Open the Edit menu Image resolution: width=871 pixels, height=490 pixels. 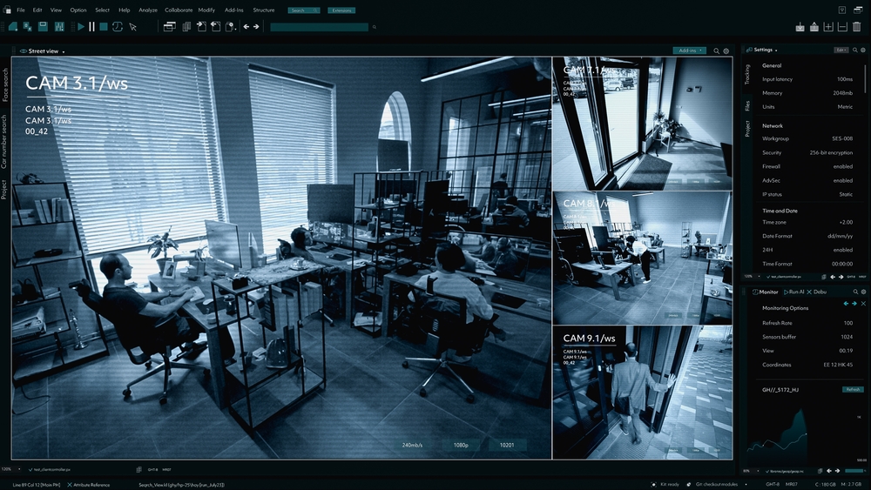(37, 10)
